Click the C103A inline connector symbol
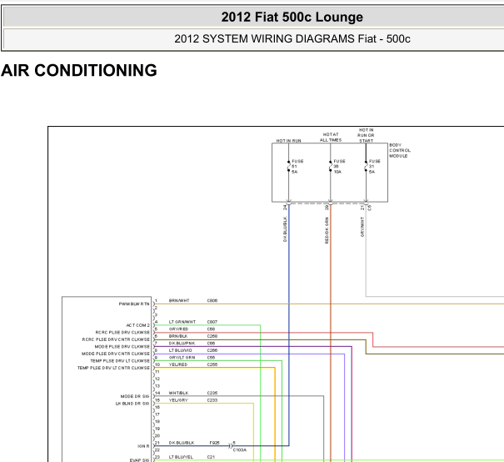This screenshot has height=462, width=504. (230, 446)
